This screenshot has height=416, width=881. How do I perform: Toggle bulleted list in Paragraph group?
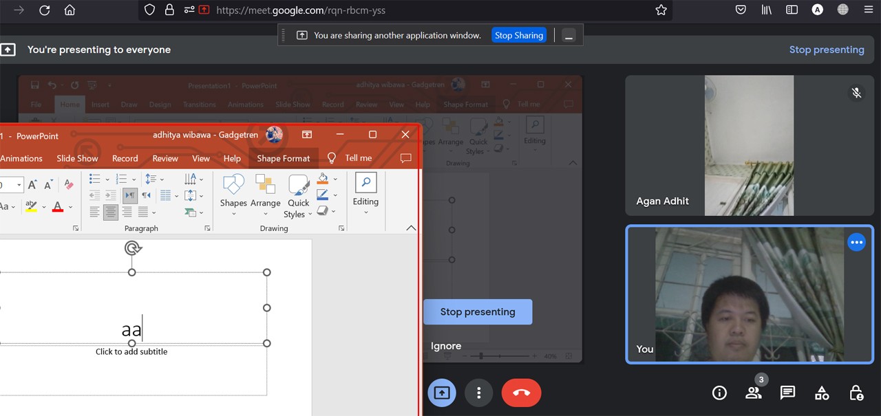pyautogui.click(x=94, y=178)
